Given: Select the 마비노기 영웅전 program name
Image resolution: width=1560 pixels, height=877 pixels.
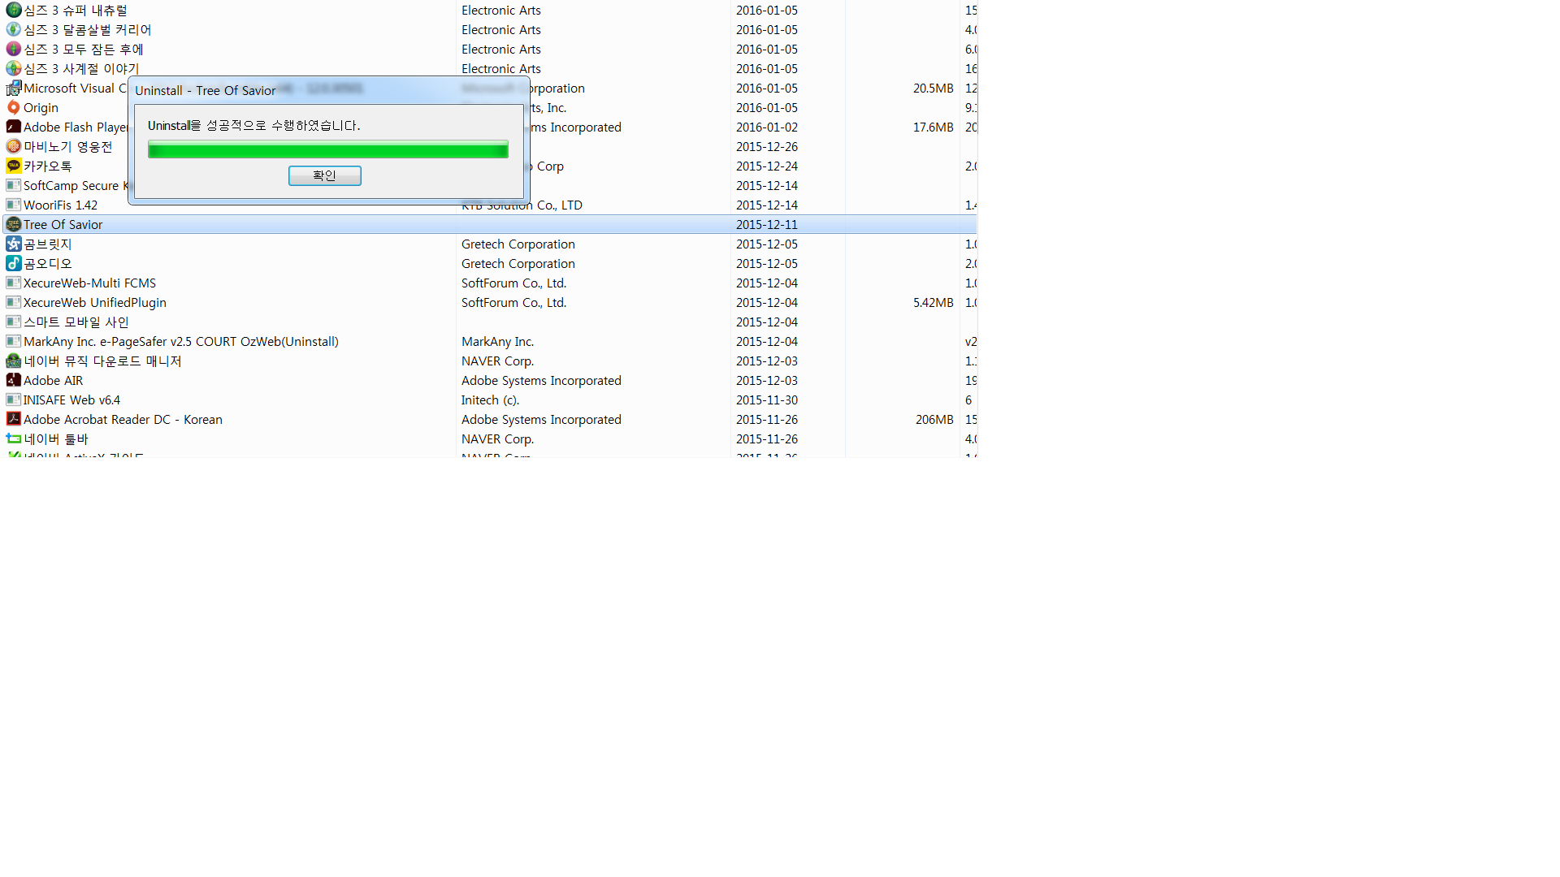Looking at the screenshot, I should click(68, 147).
